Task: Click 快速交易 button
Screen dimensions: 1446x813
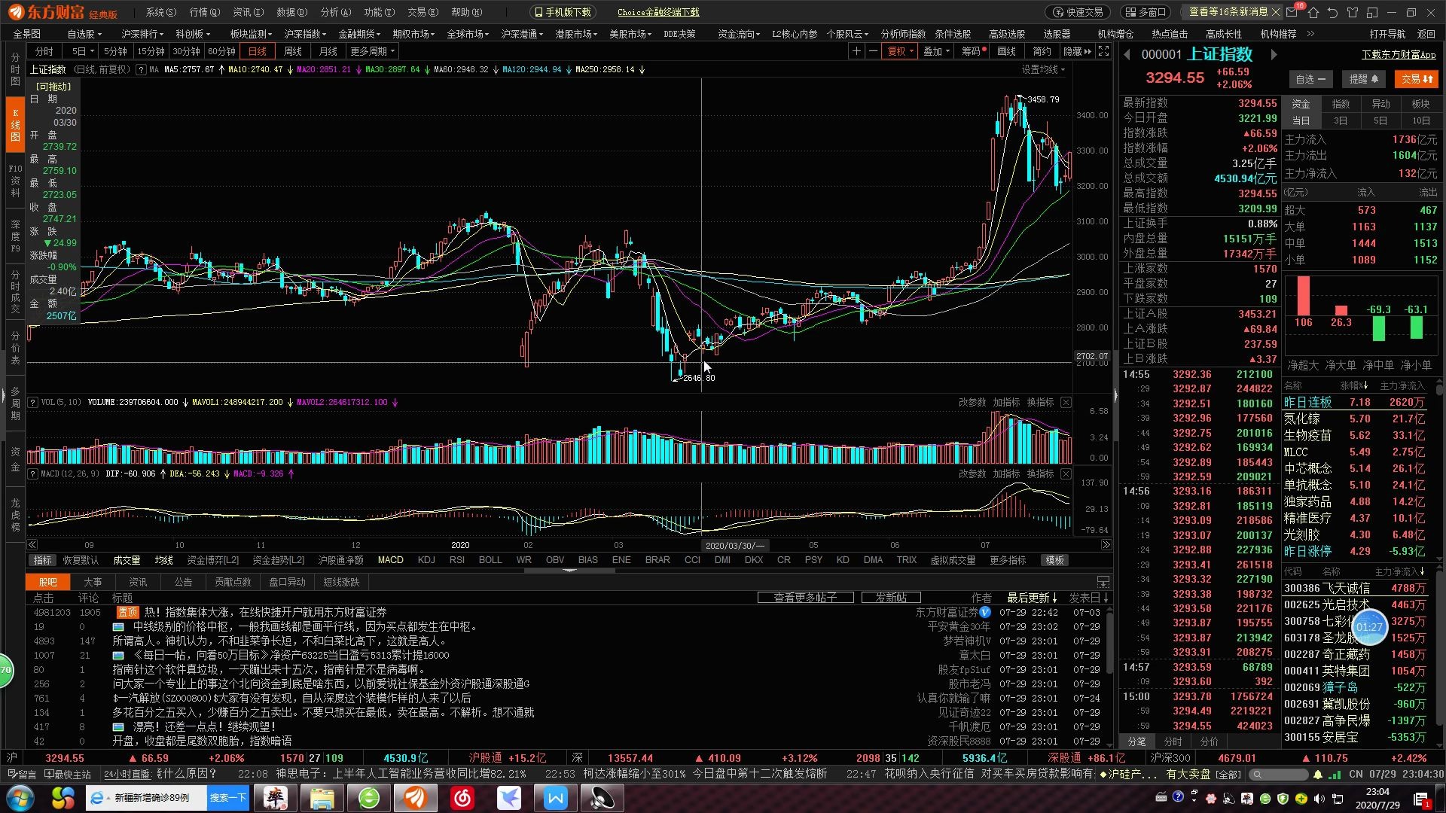Action: click(1078, 13)
